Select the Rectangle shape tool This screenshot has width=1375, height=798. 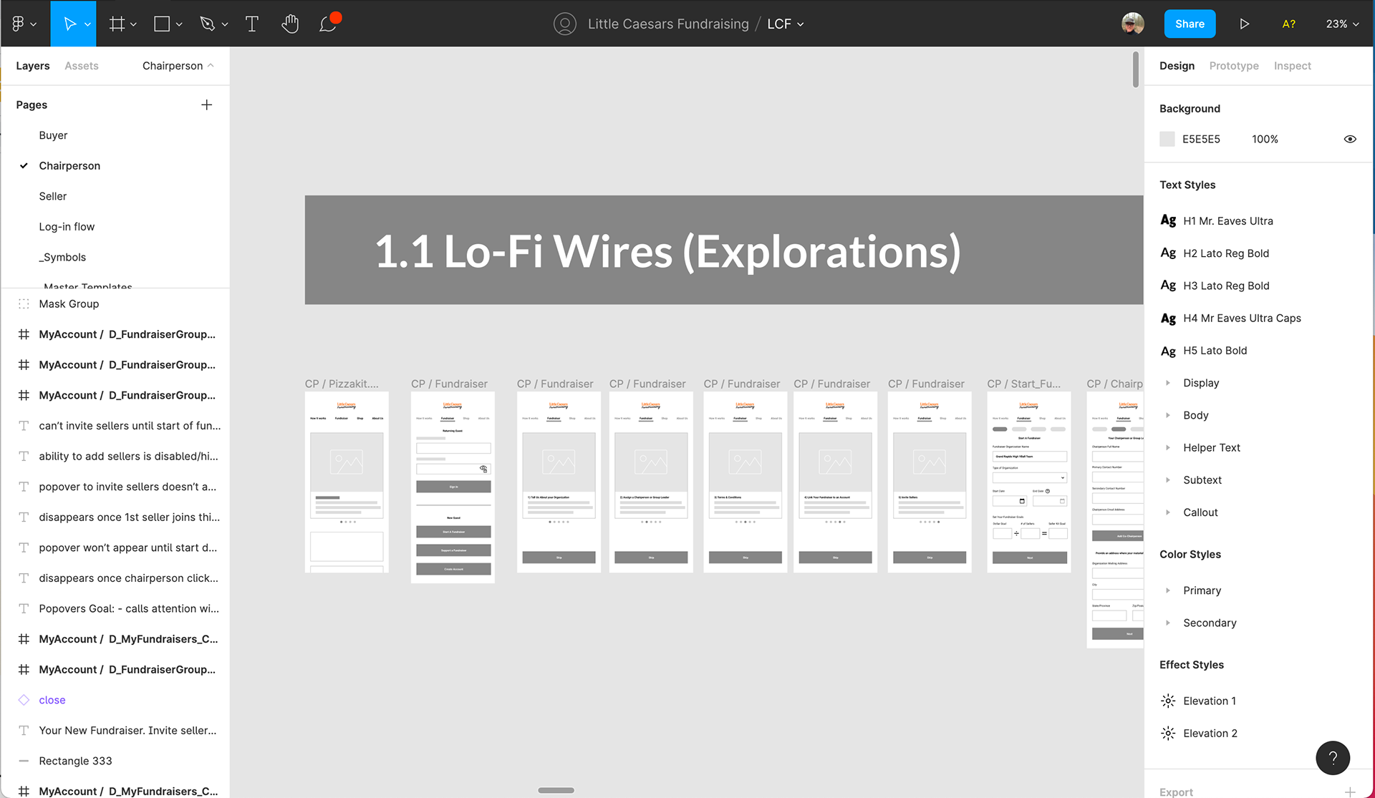click(x=162, y=24)
